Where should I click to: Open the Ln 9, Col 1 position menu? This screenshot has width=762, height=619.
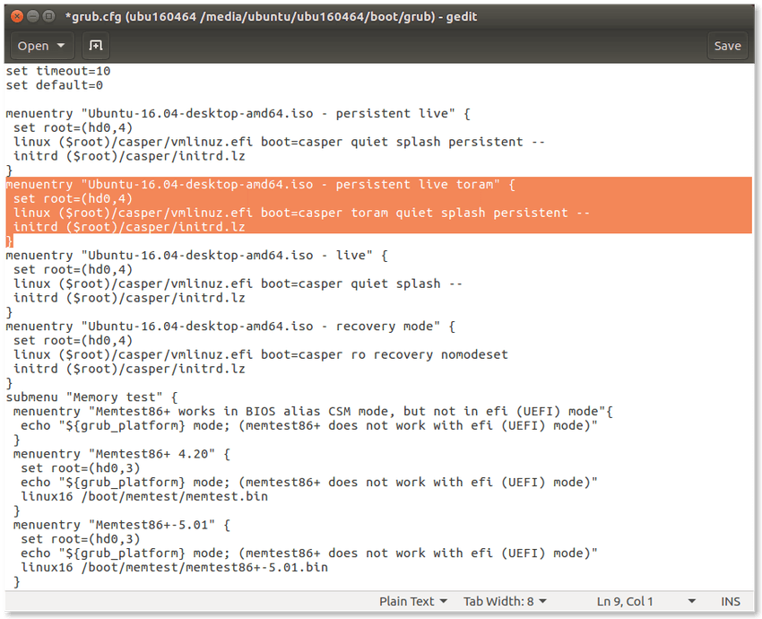click(x=645, y=601)
